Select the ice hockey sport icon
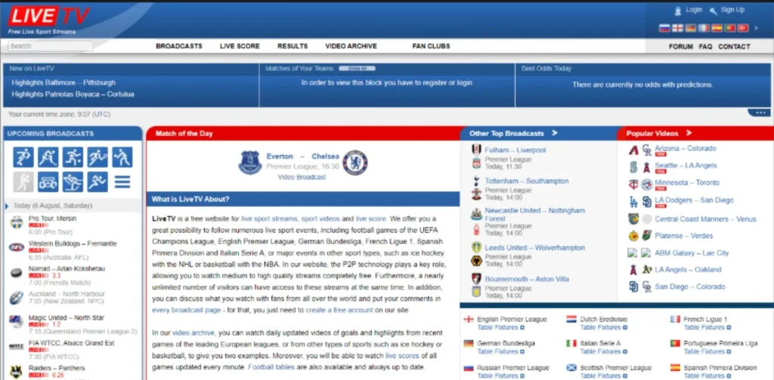Image resolution: width=774 pixels, height=380 pixels. (48, 157)
